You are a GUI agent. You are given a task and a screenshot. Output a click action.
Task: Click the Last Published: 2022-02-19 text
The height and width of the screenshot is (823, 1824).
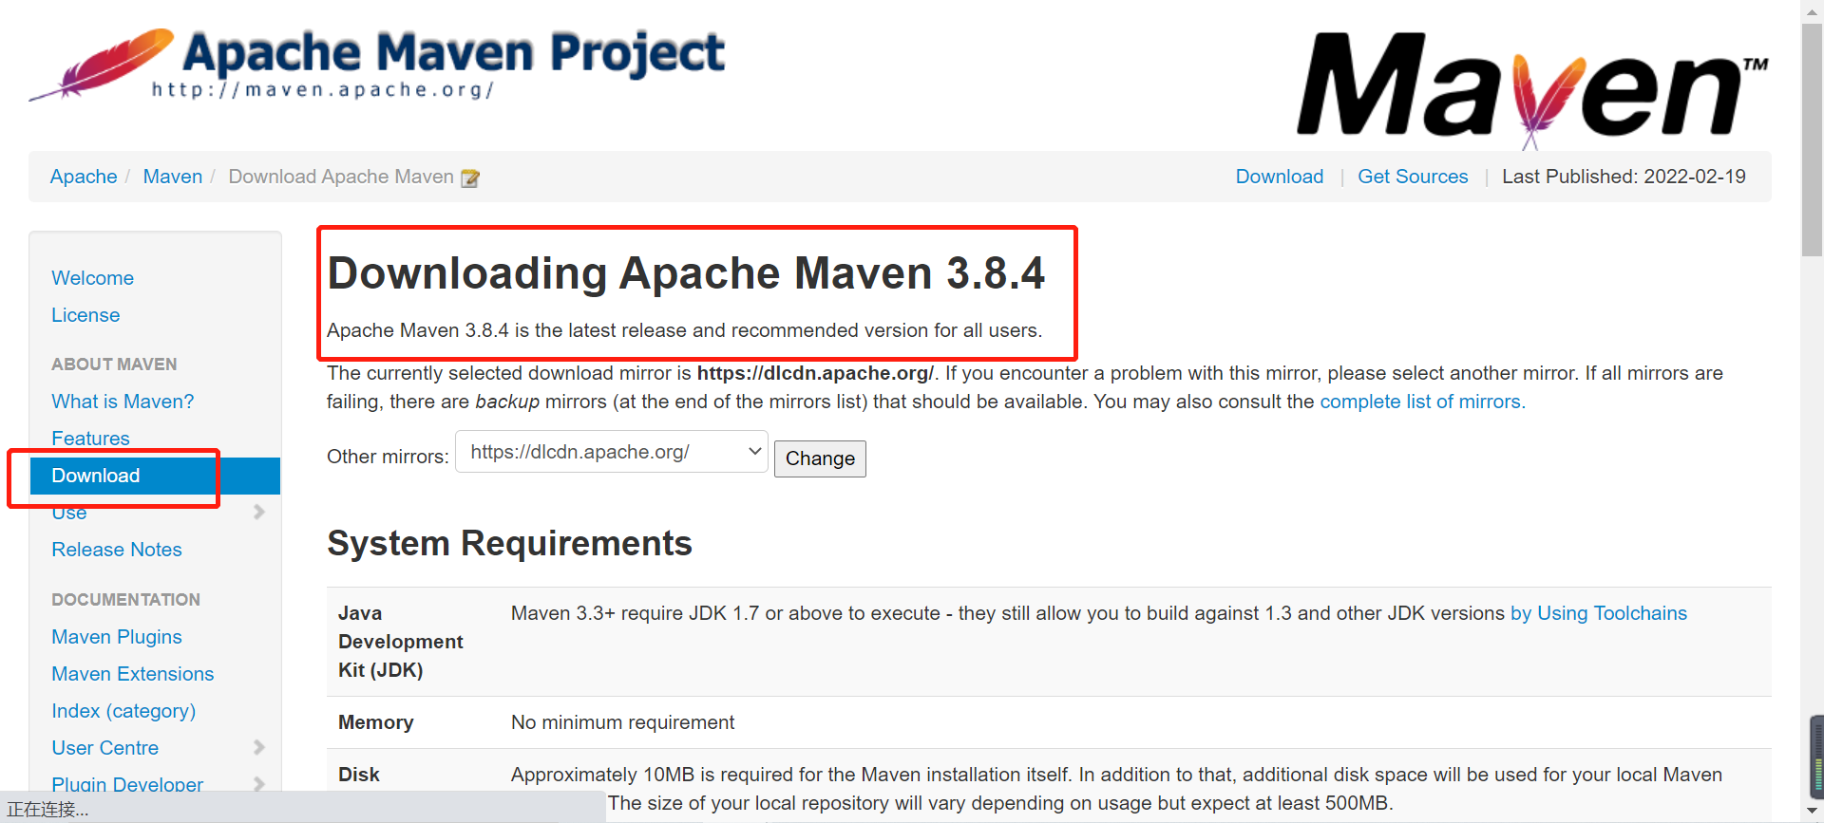pos(1624,177)
